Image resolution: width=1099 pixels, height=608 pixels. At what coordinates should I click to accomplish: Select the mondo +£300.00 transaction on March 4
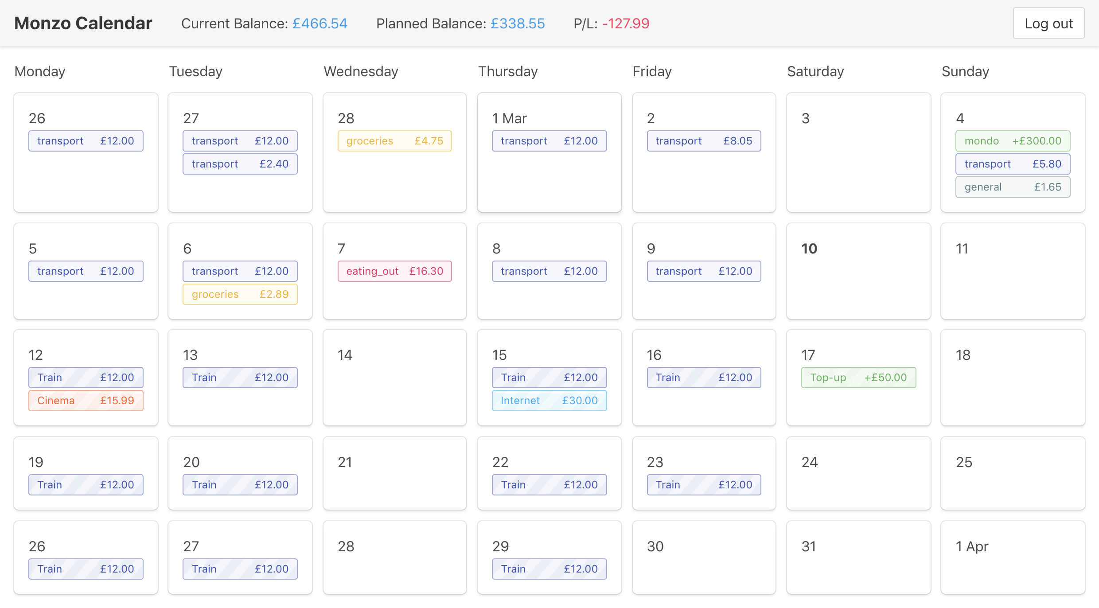click(1013, 140)
